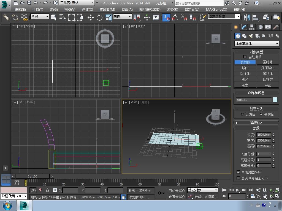Open the Motion panel tab
282x211 pixels.
coord(260,27)
